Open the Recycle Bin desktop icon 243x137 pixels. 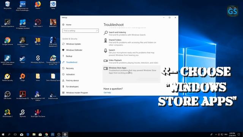[x=8, y=5]
